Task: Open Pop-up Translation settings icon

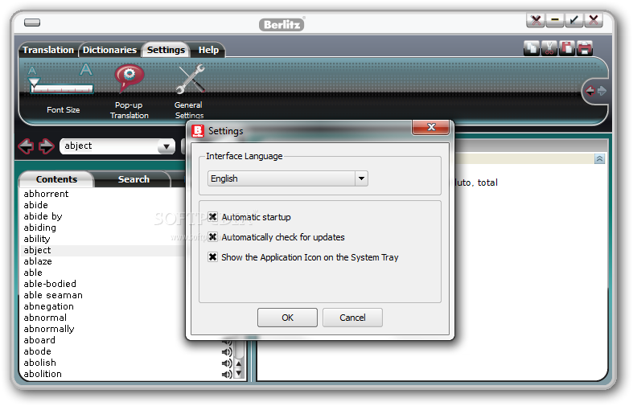Action: pyautogui.click(x=129, y=78)
